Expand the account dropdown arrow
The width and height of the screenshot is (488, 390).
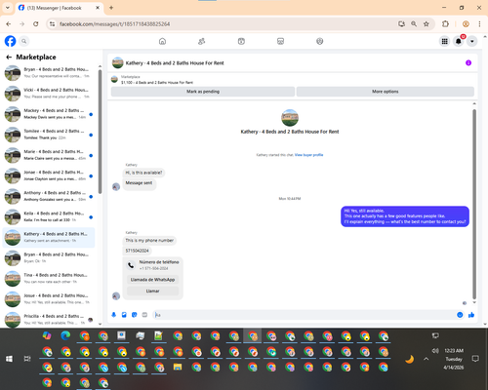click(x=472, y=41)
